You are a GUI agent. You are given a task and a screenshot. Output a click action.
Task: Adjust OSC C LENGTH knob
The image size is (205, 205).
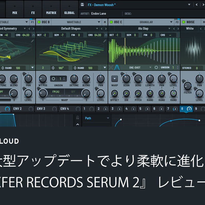[150, 79]
